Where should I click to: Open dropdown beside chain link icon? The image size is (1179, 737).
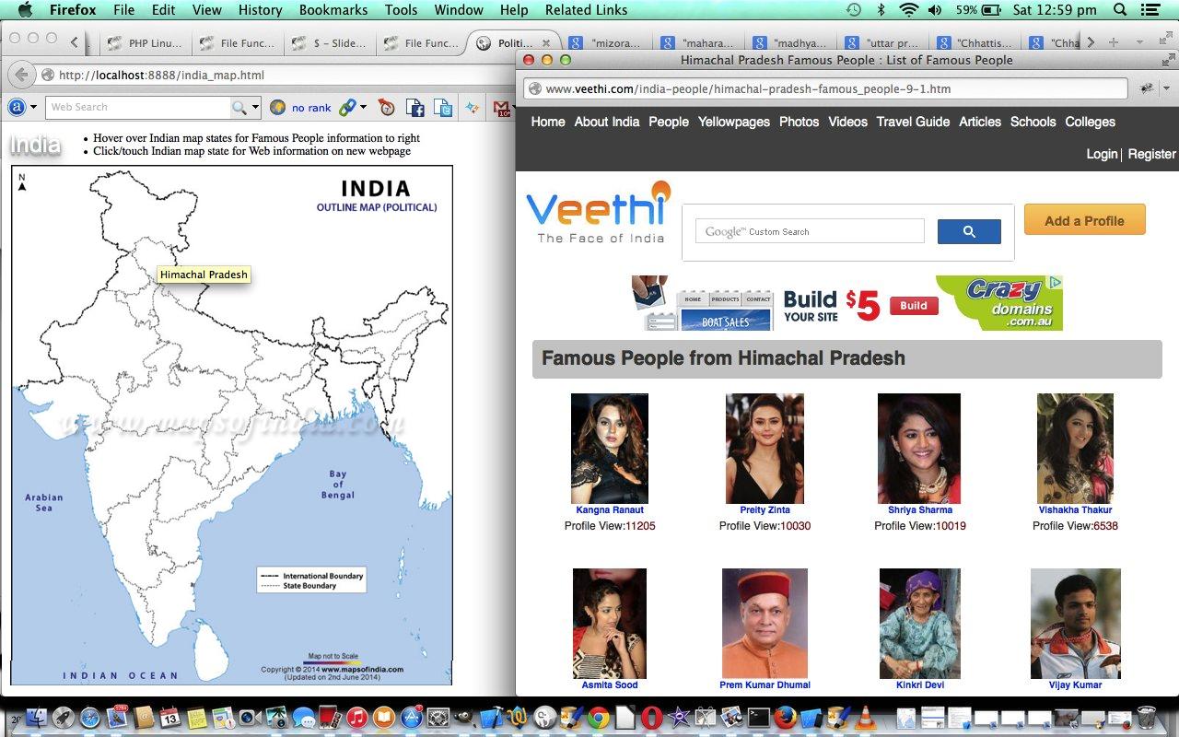[364, 107]
